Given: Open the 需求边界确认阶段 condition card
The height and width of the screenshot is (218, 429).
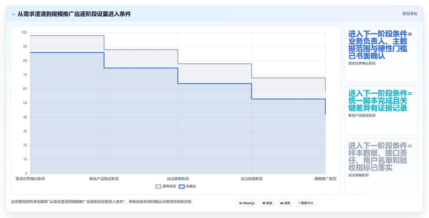Looking at the screenshot, I should point(381,54).
